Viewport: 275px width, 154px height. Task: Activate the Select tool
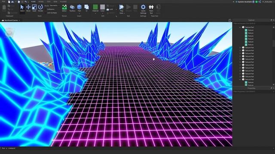tap(22, 8)
